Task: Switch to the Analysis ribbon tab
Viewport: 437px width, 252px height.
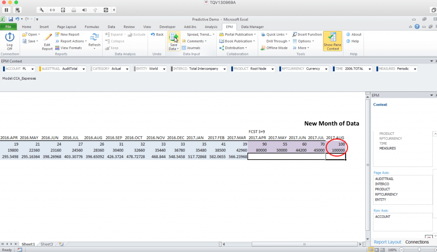Action: tap(211, 27)
